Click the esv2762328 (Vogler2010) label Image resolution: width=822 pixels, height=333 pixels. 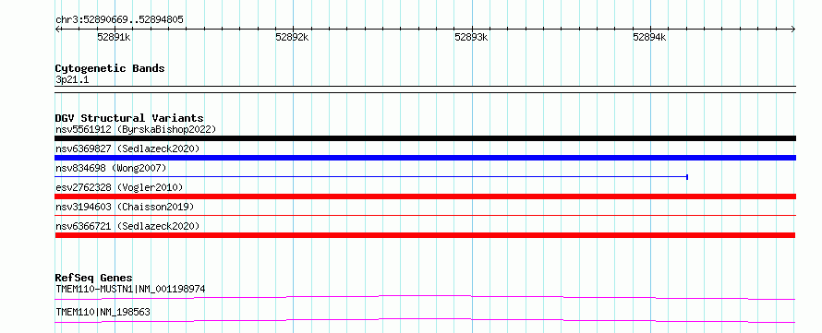(x=119, y=187)
